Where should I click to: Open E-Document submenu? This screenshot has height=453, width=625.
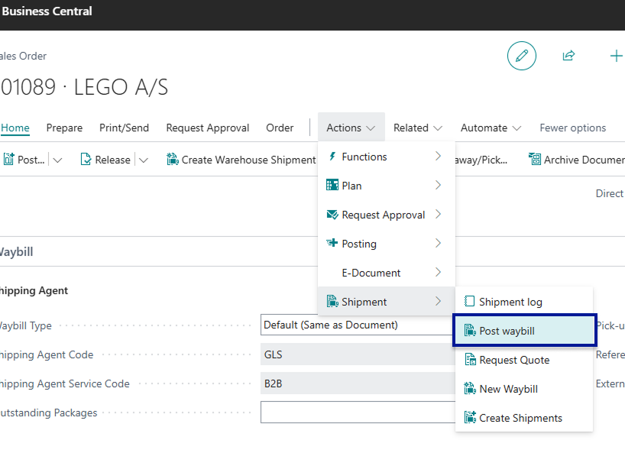387,273
